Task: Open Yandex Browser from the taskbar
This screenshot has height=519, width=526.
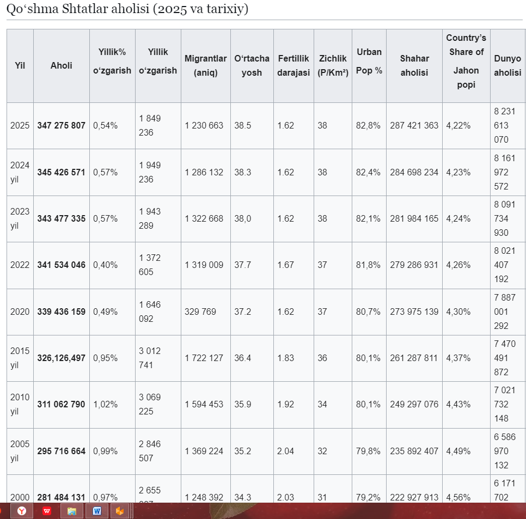Action: click(x=22, y=511)
